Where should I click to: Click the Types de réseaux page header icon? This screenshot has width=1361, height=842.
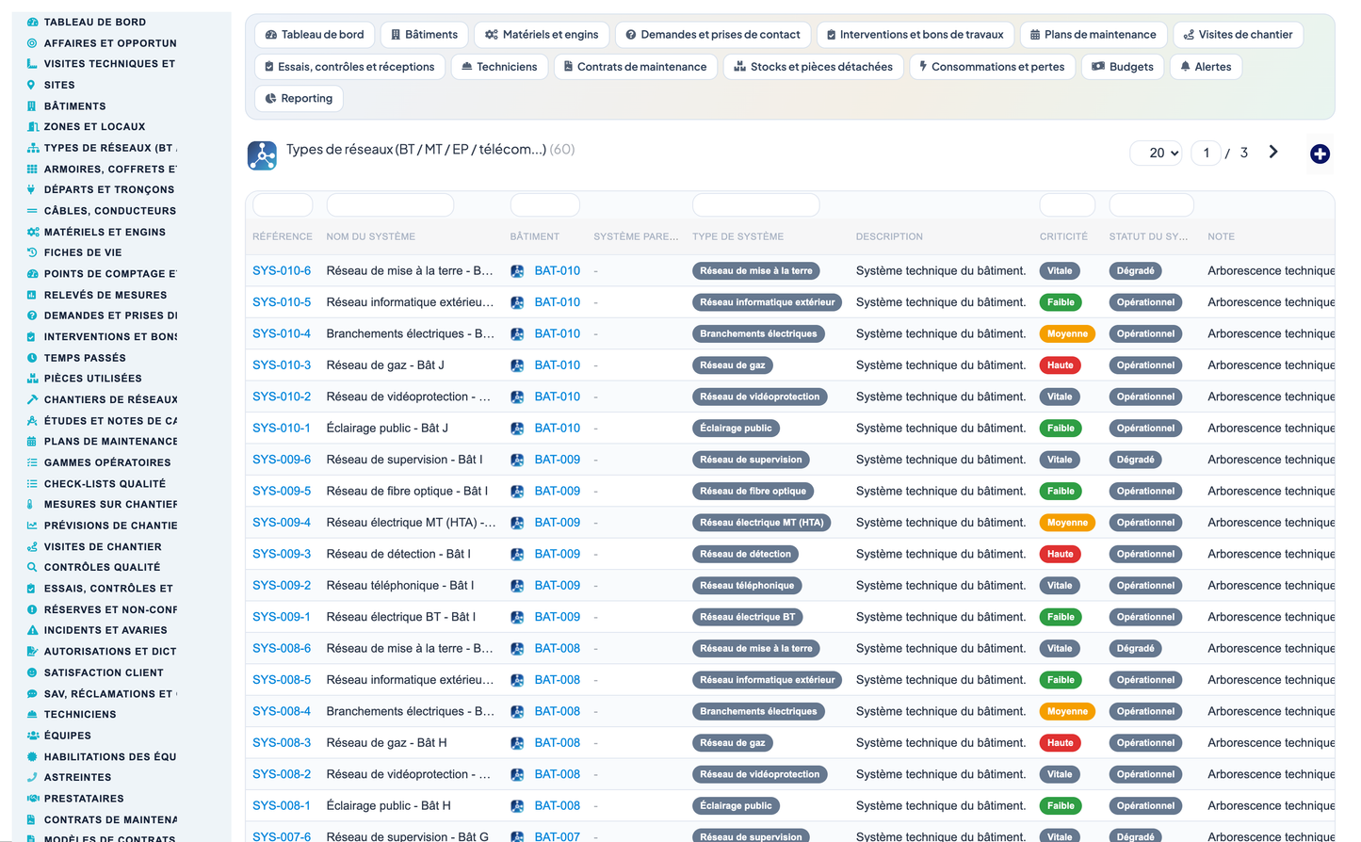(x=262, y=155)
